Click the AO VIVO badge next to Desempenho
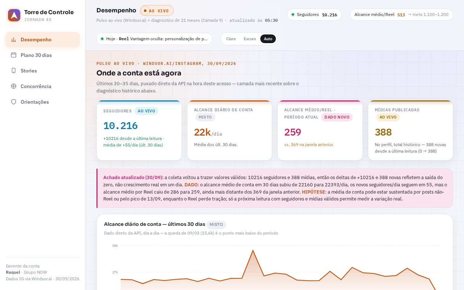 point(157,11)
